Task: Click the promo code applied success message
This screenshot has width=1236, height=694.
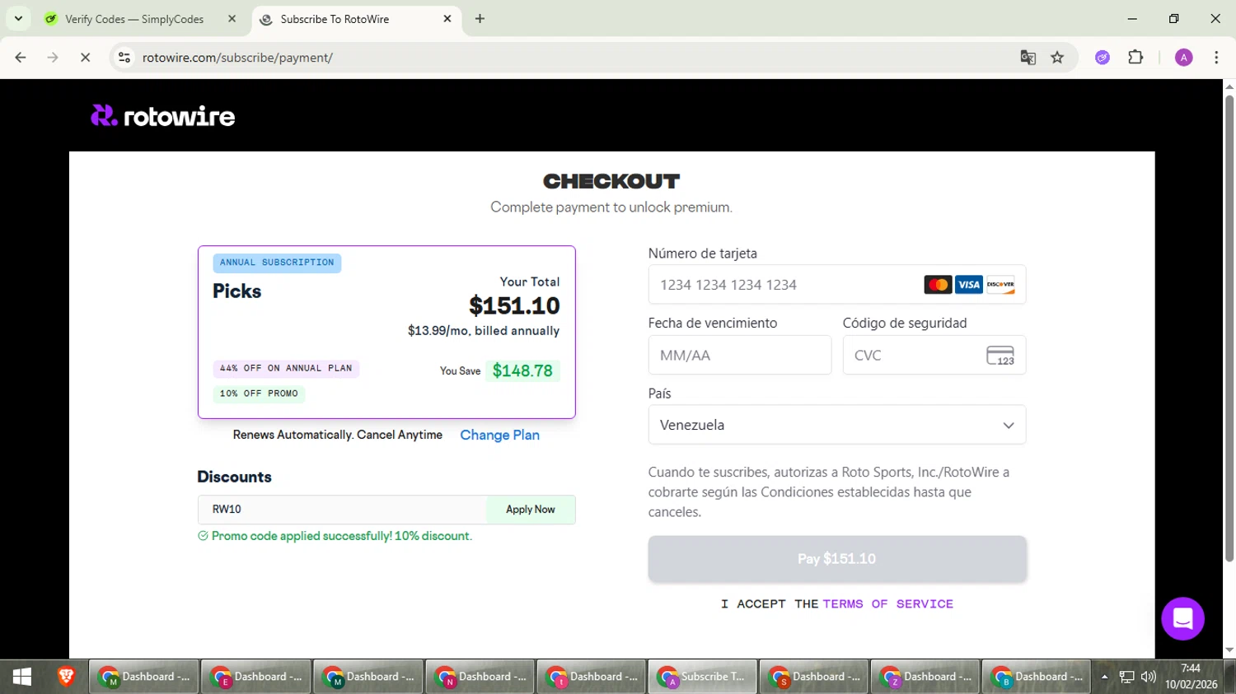Action: 335,536
